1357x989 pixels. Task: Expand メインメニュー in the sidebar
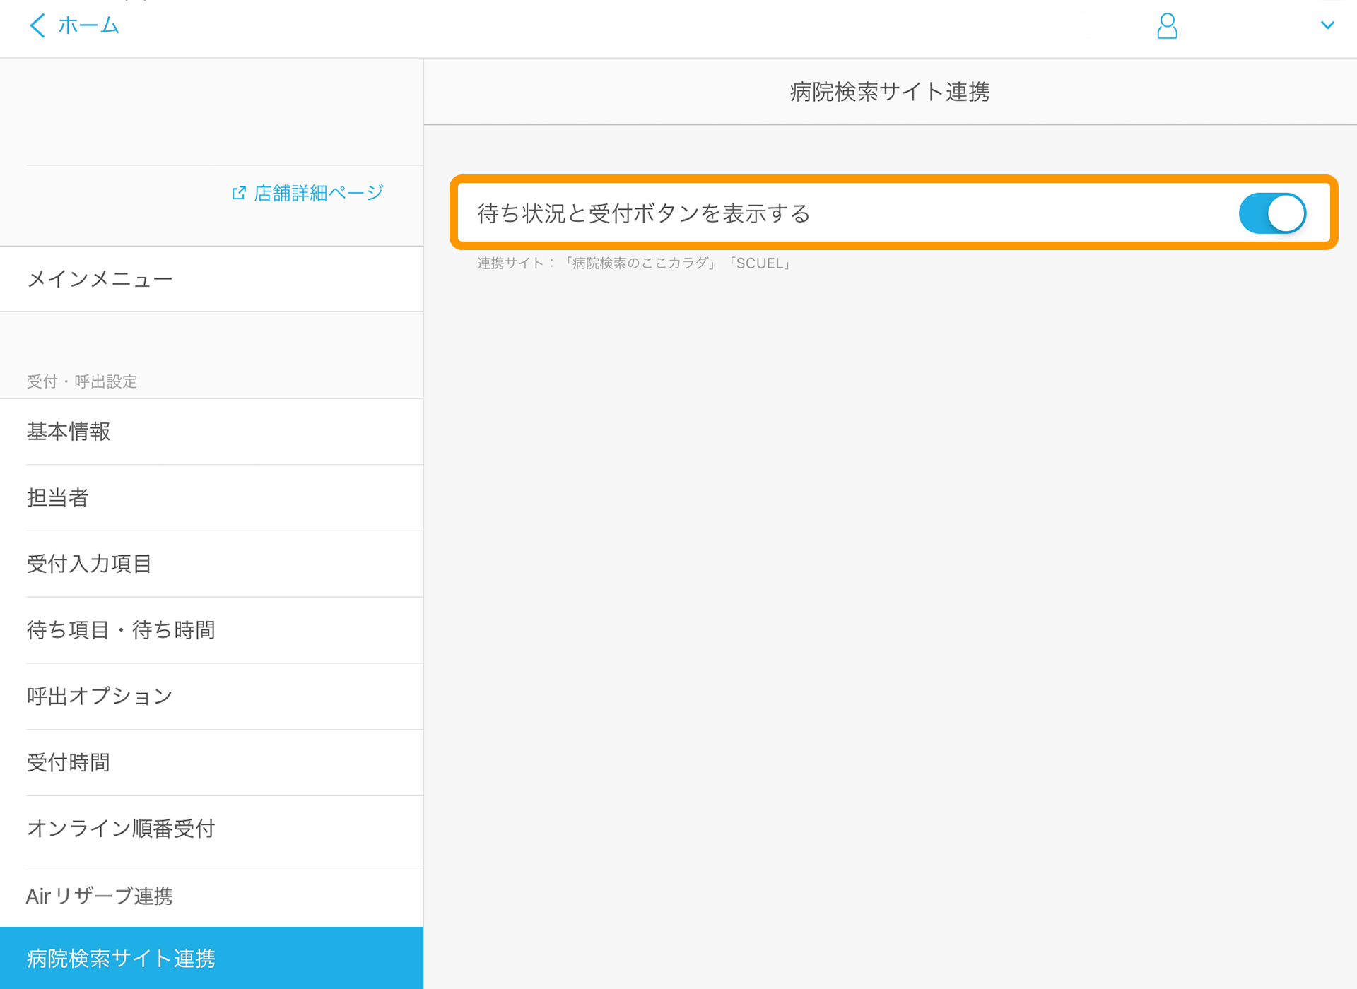pos(99,278)
